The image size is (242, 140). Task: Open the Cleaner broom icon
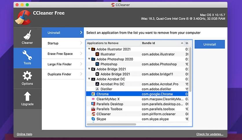[x=27, y=35]
